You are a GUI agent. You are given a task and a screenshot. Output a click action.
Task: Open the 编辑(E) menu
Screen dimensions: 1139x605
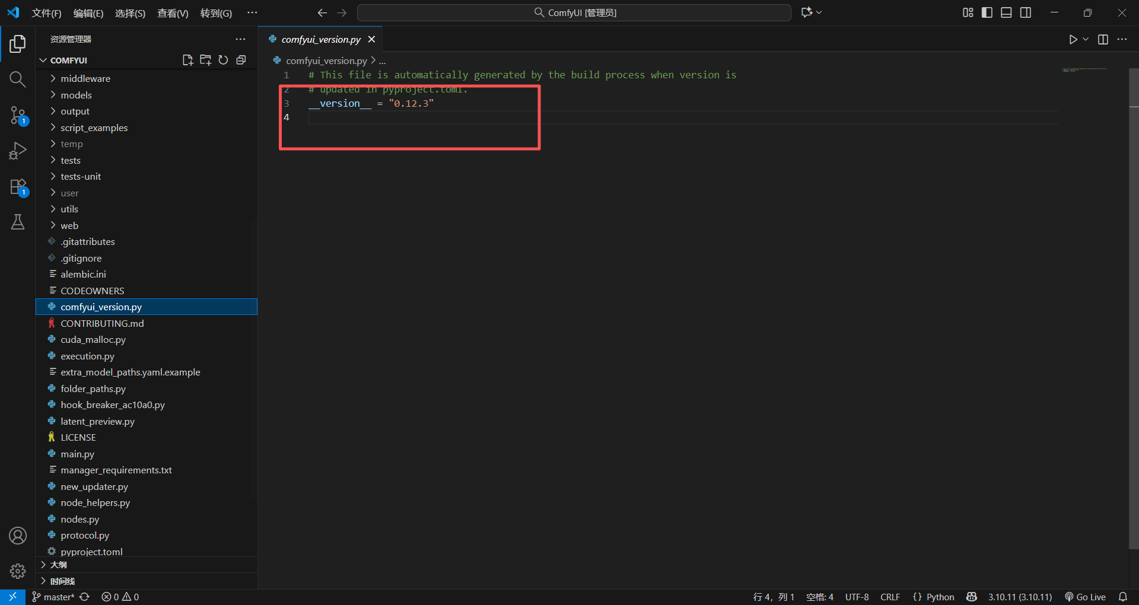(88, 13)
